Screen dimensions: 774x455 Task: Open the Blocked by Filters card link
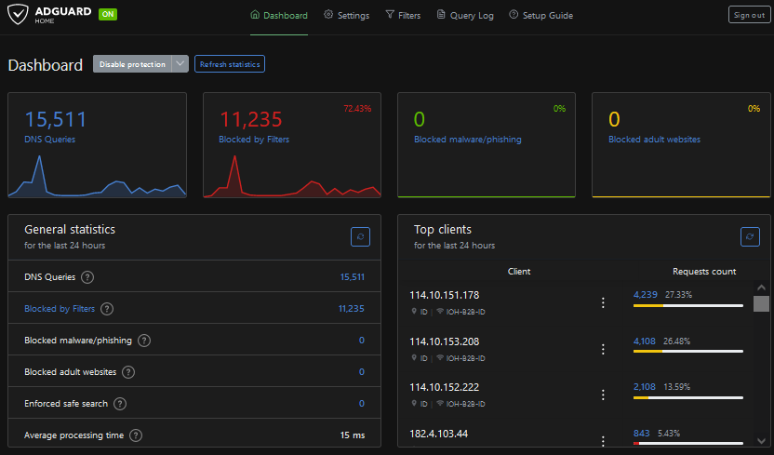(254, 140)
